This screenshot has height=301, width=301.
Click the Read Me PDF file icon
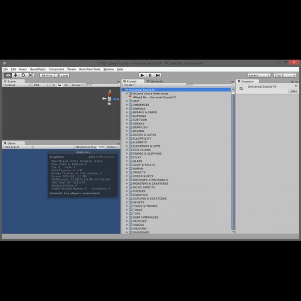coord(131,98)
